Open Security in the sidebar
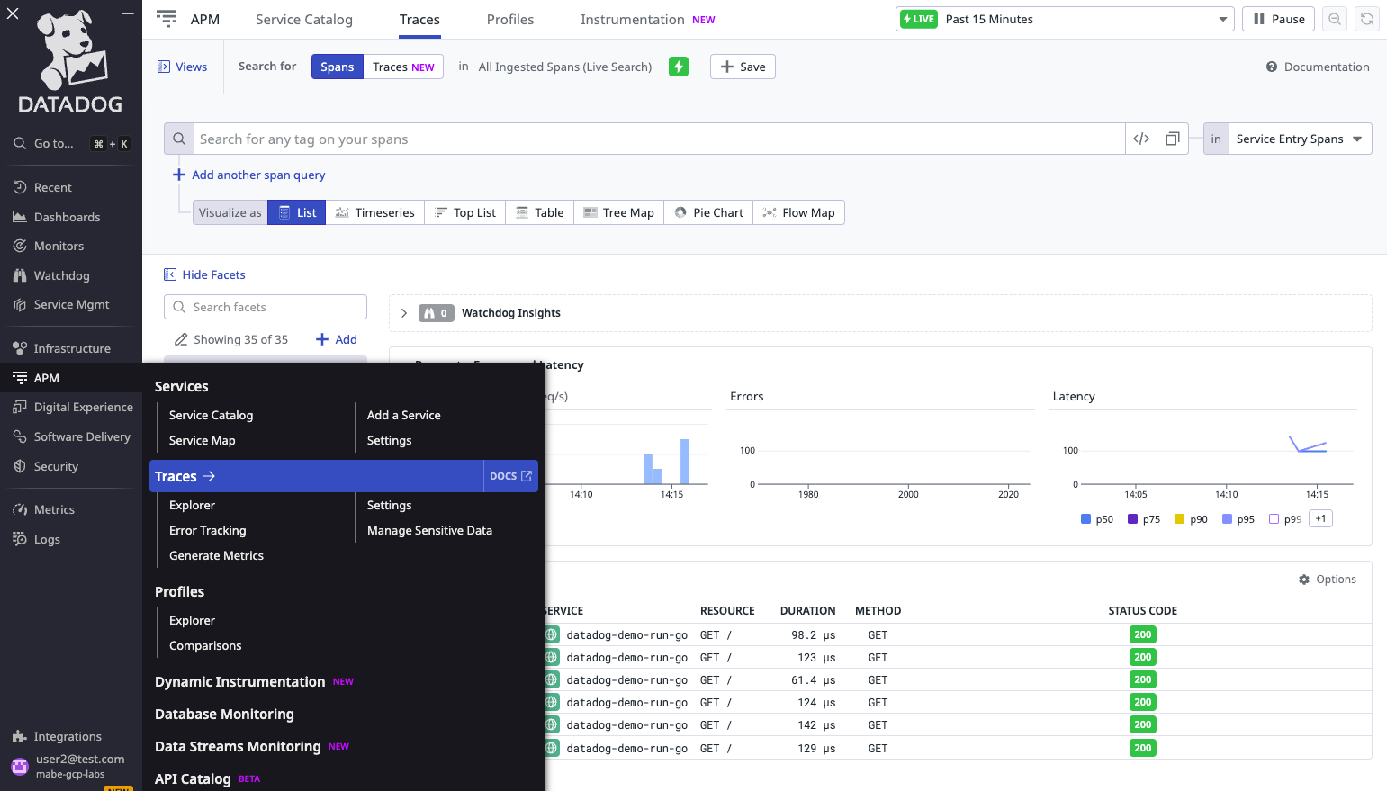The image size is (1387, 791). click(x=56, y=466)
